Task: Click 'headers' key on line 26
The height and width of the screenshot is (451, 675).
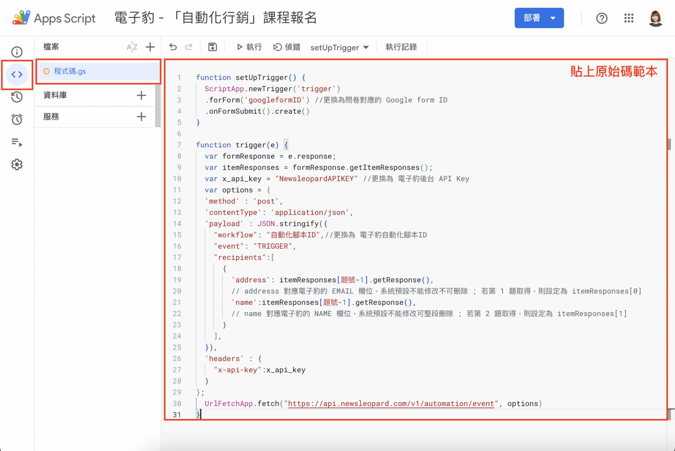Action: point(224,359)
